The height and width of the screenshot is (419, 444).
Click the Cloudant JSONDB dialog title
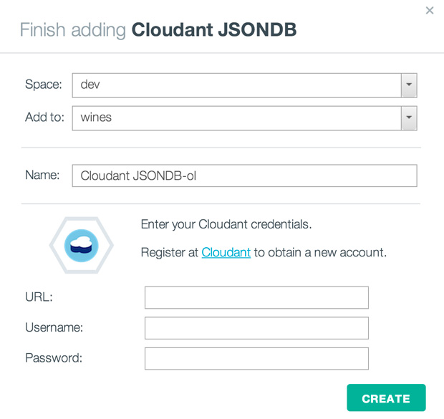pos(158,30)
